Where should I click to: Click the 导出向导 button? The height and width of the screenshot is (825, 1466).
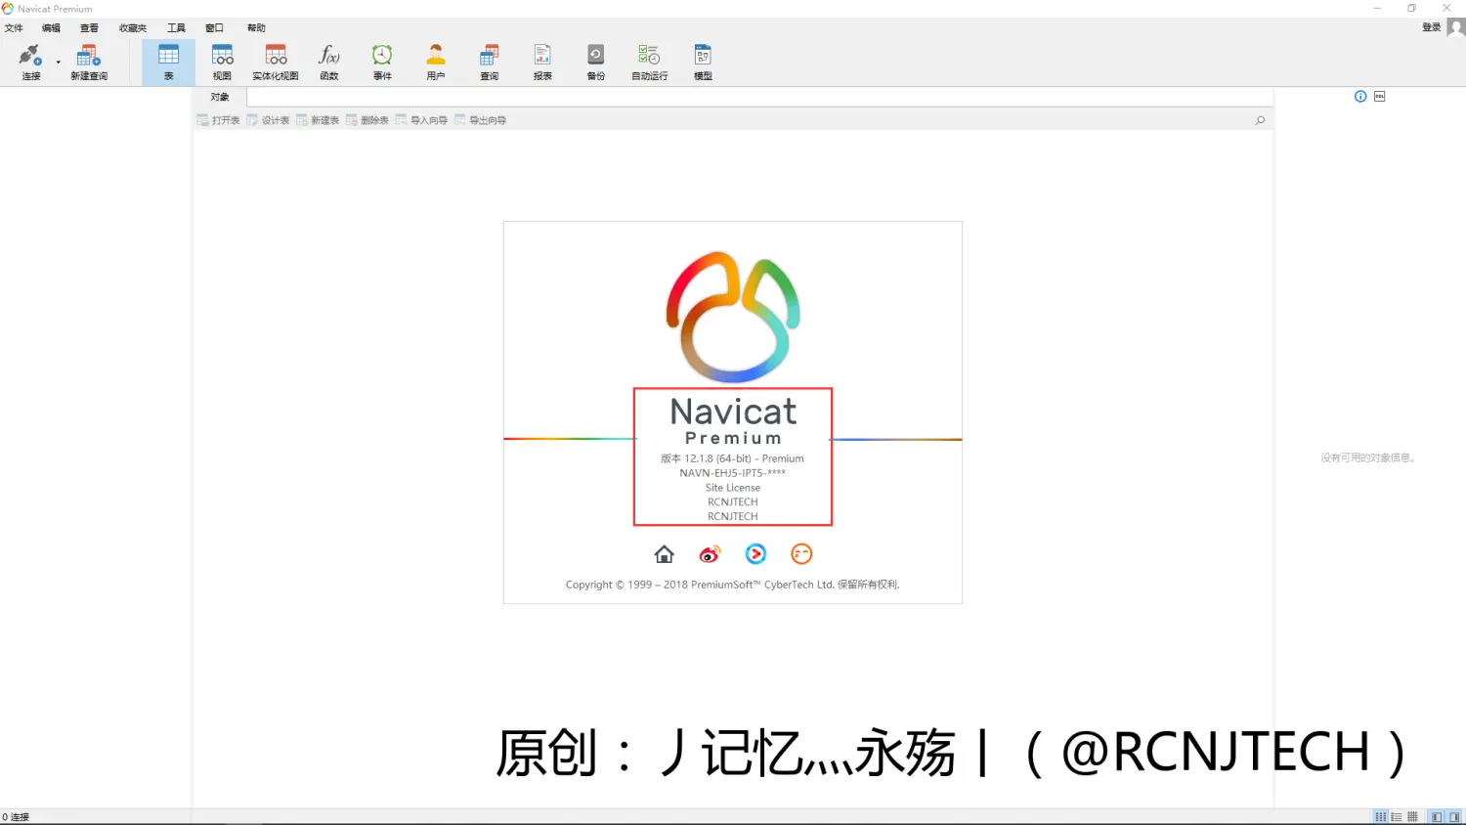(x=480, y=120)
